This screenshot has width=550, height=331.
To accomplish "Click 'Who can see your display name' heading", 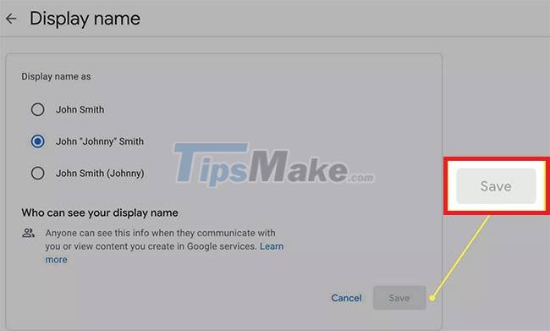I will point(100,212).
